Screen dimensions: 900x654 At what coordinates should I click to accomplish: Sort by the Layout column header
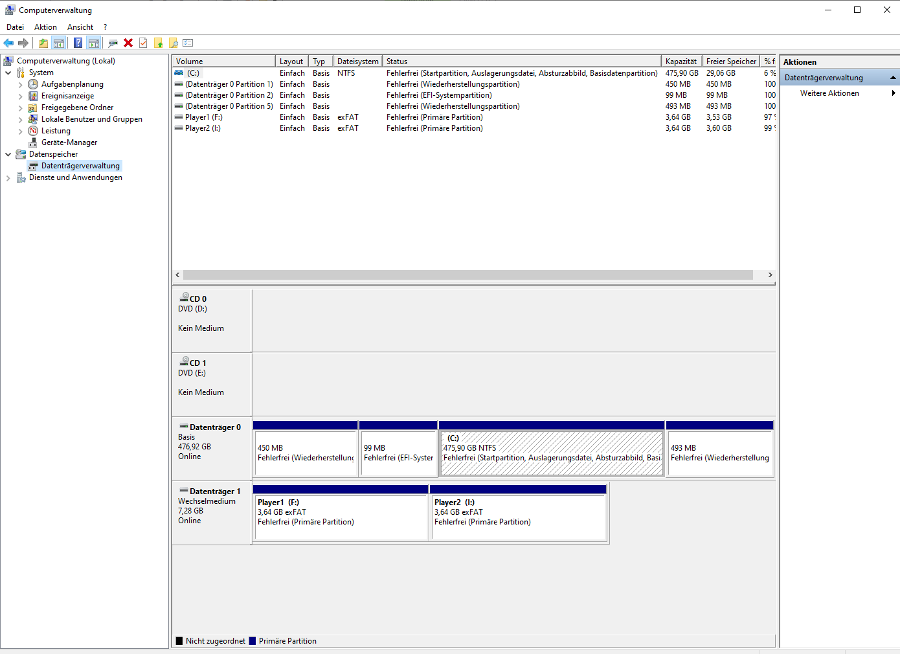(292, 62)
